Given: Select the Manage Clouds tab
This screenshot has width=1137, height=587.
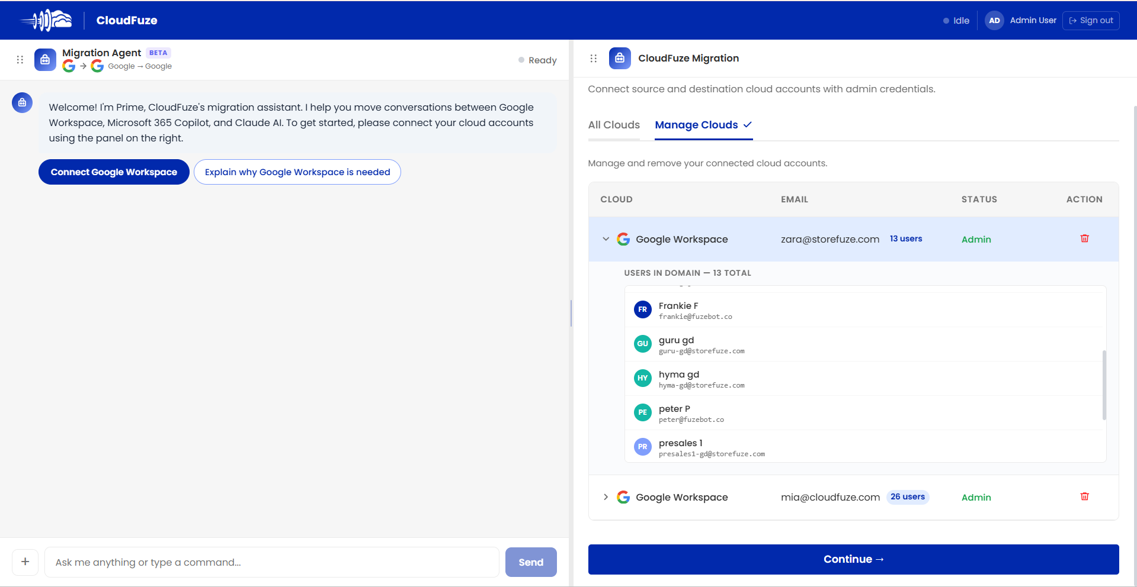Looking at the screenshot, I should 703,125.
